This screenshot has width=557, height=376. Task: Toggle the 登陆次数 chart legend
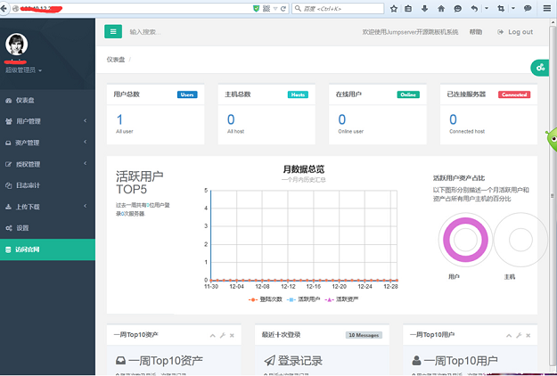tap(266, 299)
